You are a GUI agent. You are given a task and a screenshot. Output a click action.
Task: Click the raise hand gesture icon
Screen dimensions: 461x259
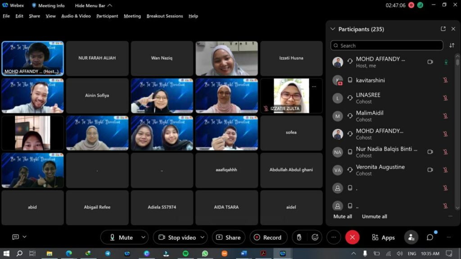pyautogui.click(x=299, y=237)
